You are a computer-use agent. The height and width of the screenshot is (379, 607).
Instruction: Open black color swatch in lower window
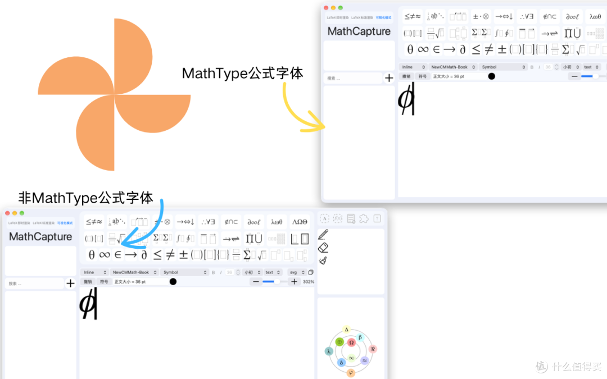(x=173, y=281)
